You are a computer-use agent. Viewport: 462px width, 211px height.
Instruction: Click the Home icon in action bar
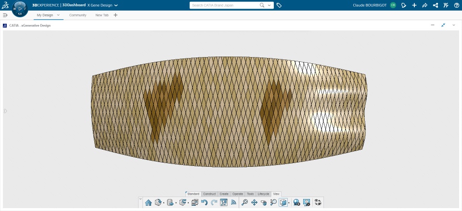click(x=149, y=202)
